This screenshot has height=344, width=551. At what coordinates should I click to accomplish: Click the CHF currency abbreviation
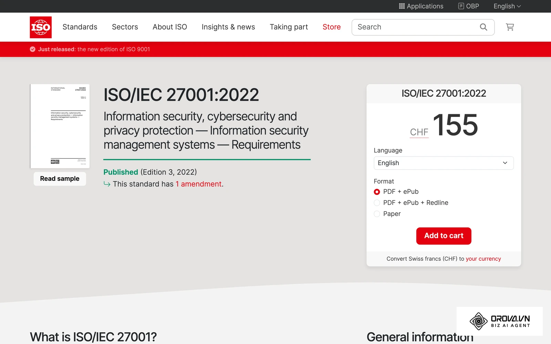[x=419, y=132]
